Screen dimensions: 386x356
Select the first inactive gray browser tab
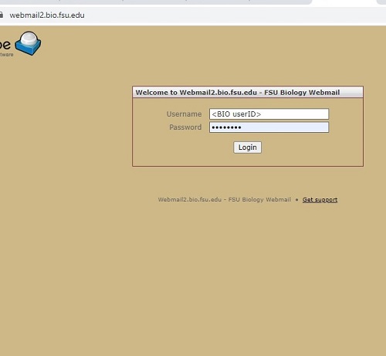point(29,2)
